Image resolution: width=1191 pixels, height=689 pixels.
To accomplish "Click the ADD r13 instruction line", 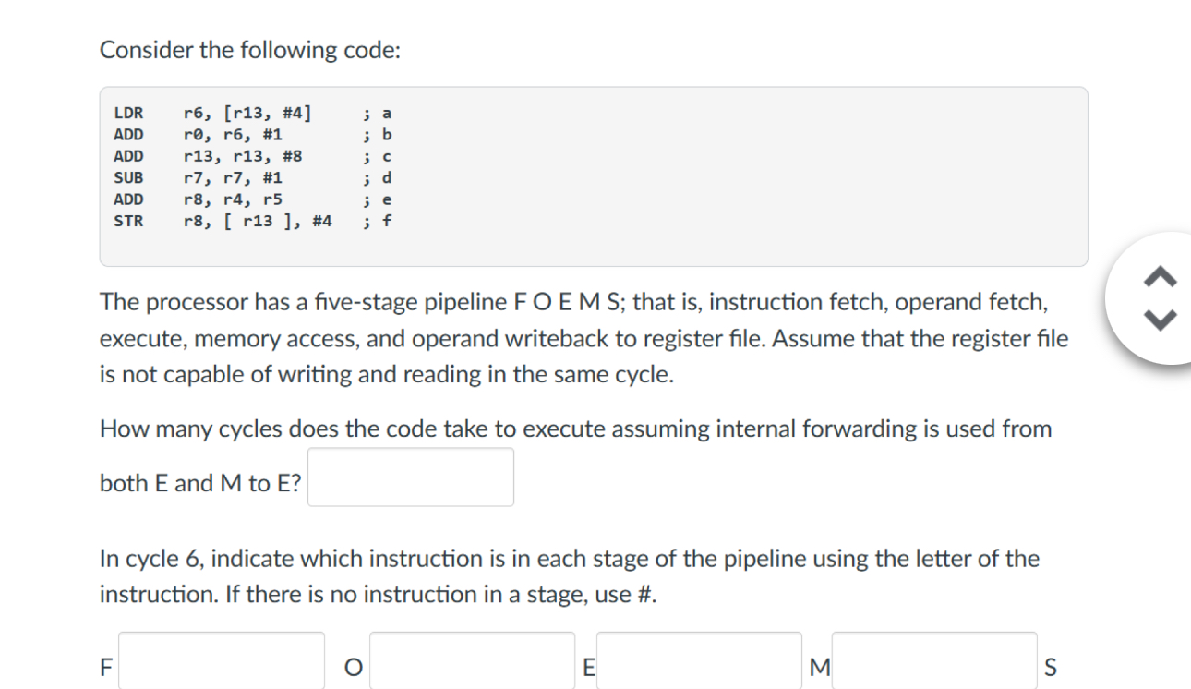I will tap(249, 155).
